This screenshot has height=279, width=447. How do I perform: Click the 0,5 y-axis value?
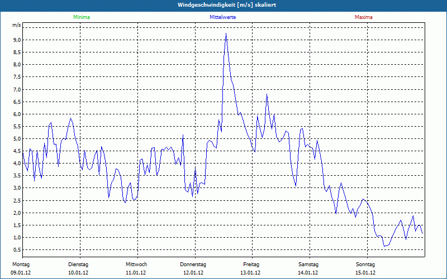click(x=17, y=249)
